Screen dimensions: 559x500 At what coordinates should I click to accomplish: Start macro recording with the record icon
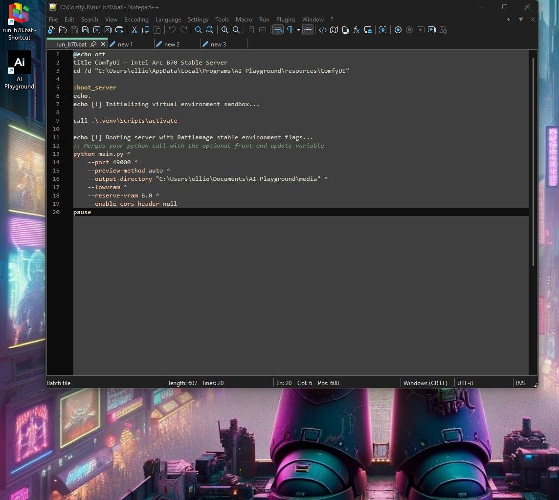pyautogui.click(x=398, y=30)
